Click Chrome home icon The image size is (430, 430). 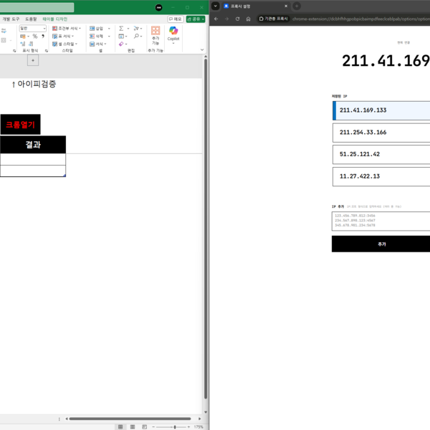pyautogui.click(x=248, y=19)
